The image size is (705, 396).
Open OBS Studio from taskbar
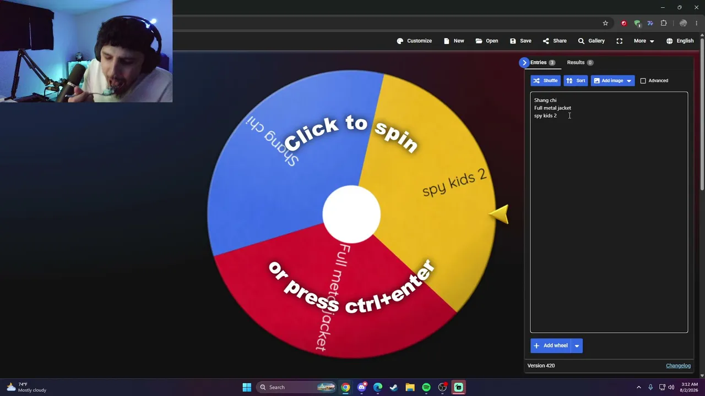(442, 387)
